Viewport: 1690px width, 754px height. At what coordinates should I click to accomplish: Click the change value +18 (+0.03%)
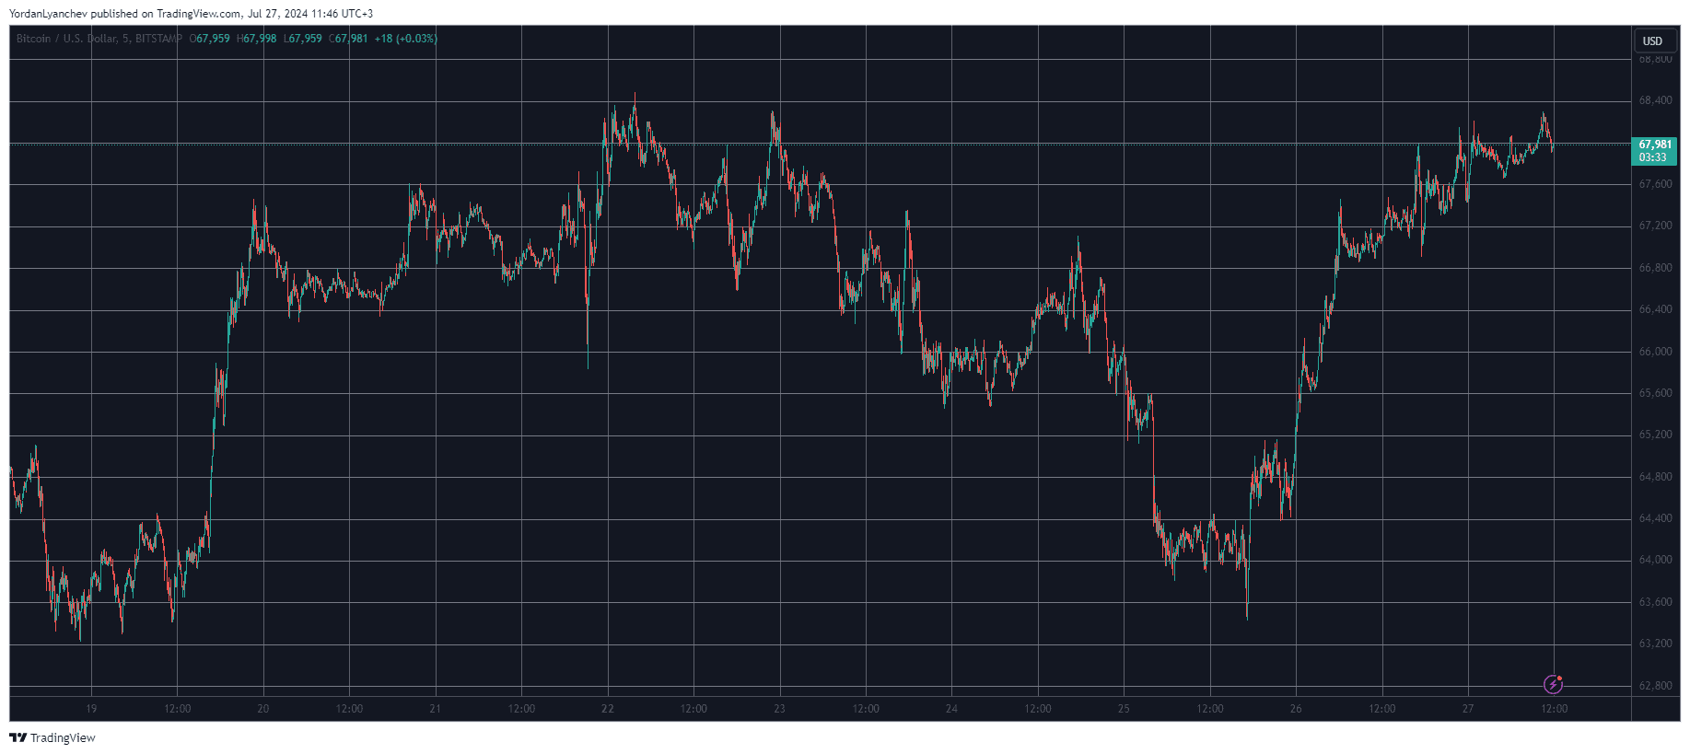406,39
